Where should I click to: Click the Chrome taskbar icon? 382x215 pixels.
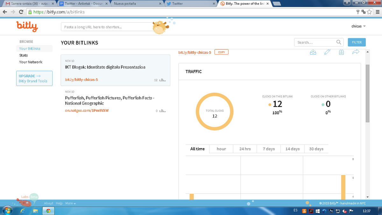click(48, 211)
